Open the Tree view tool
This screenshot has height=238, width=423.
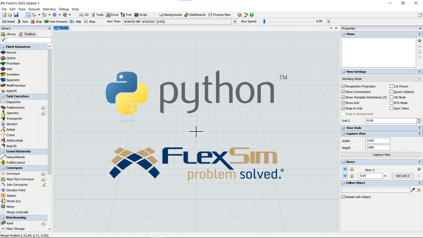(x=126, y=15)
